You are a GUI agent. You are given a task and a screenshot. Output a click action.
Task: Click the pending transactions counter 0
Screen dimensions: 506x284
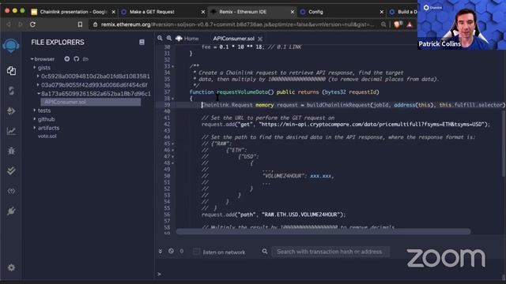click(x=182, y=251)
